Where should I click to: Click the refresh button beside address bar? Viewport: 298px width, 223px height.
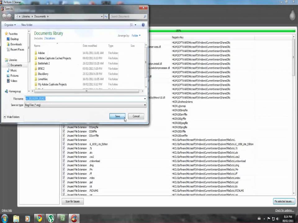pyautogui.click(x=106, y=16)
